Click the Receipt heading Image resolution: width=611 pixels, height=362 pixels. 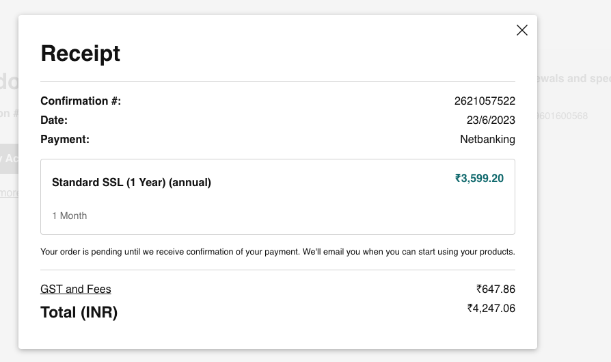click(81, 53)
